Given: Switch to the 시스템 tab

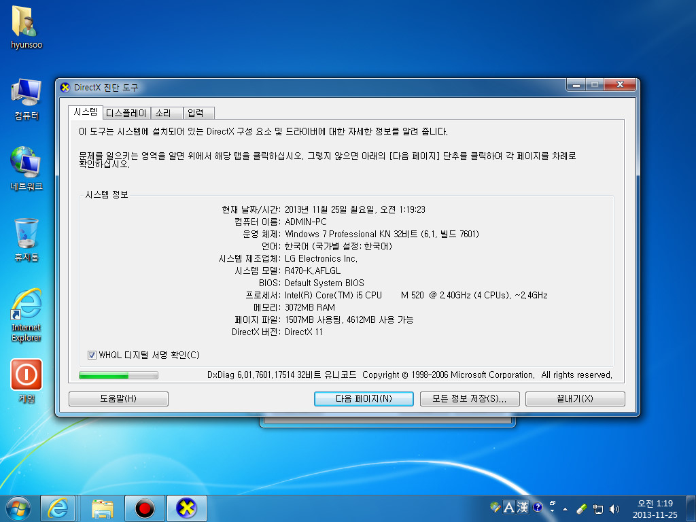Looking at the screenshot, I should pos(85,112).
